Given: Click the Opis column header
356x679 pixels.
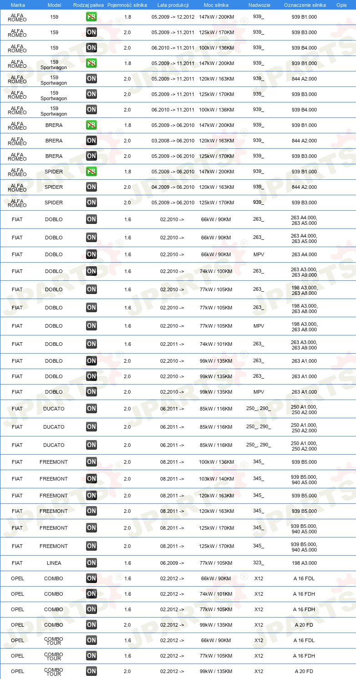Looking at the screenshot, I should tap(341, 5).
